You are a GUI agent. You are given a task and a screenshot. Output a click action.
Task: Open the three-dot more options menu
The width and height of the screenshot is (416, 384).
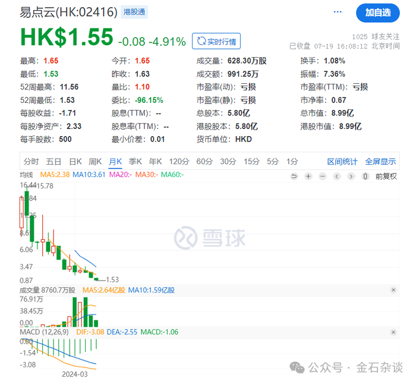pos(338,12)
